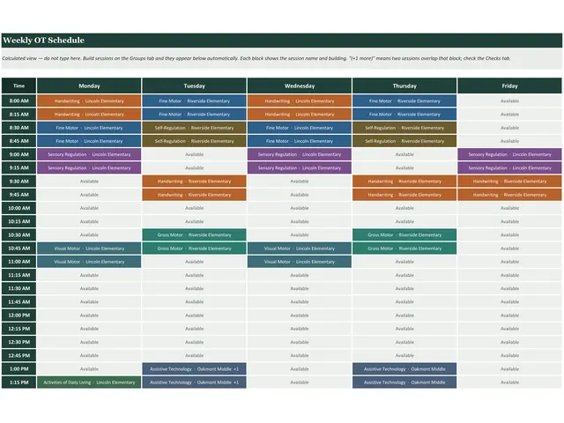Select Monday 8:30 AM Fine Motor block

click(89, 128)
